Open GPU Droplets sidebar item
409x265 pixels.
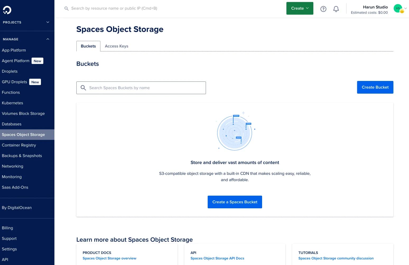pyautogui.click(x=15, y=82)
